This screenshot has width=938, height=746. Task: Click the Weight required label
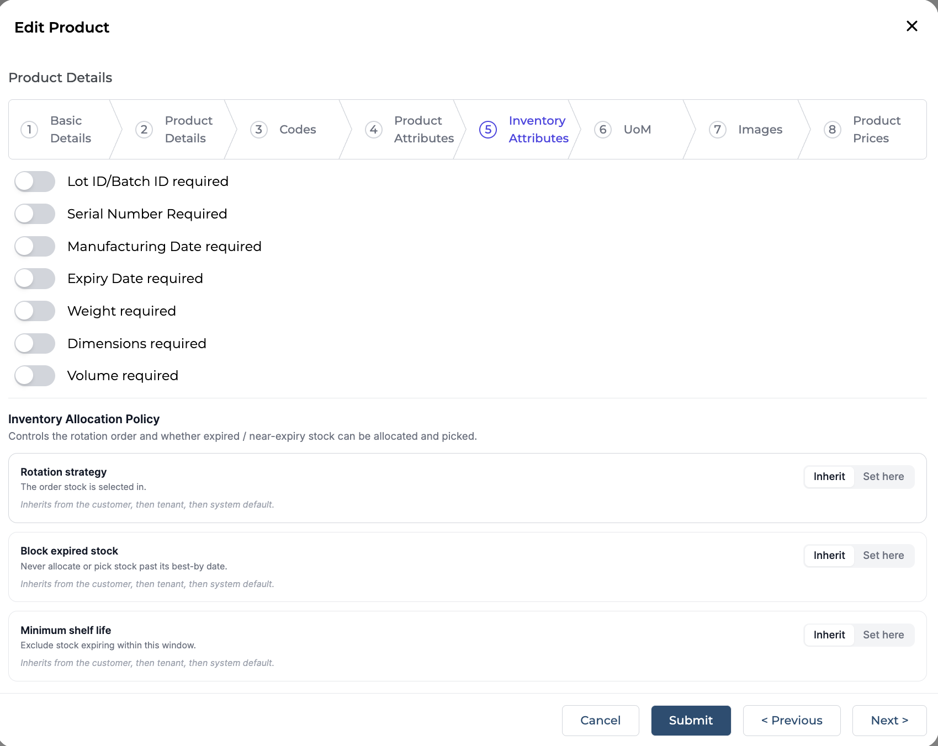(x=122, y=311)
